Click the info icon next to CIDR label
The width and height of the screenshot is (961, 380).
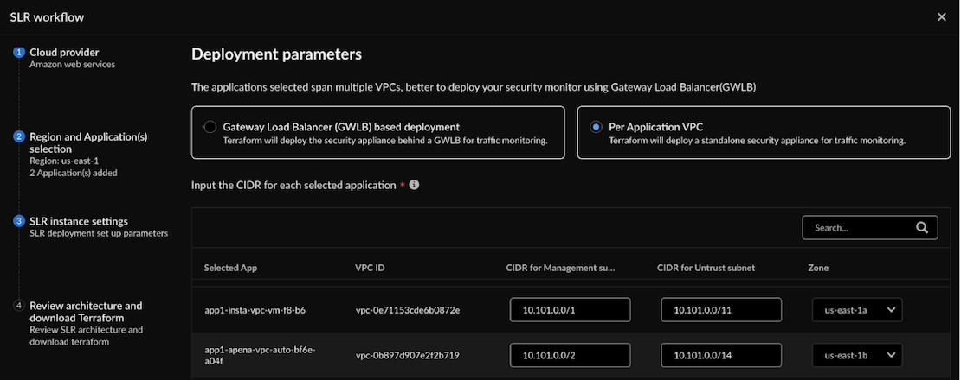[414, 185]
